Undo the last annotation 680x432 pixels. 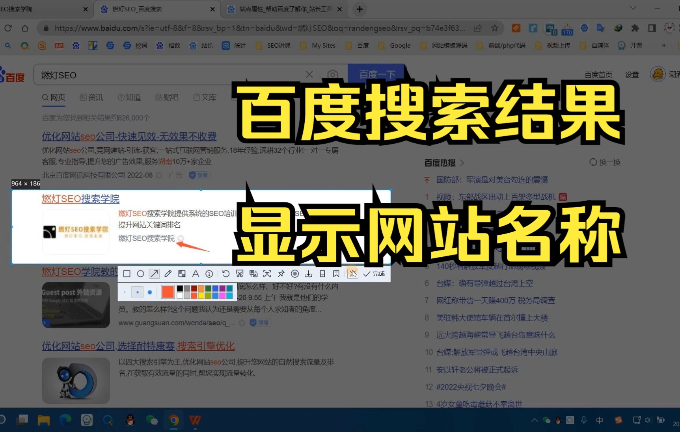[226, 274]
